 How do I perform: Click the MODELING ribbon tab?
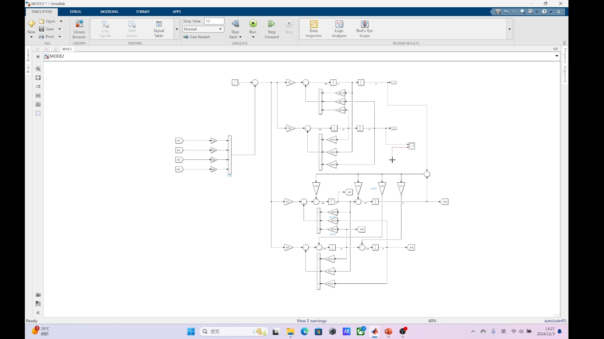(109, 12)
